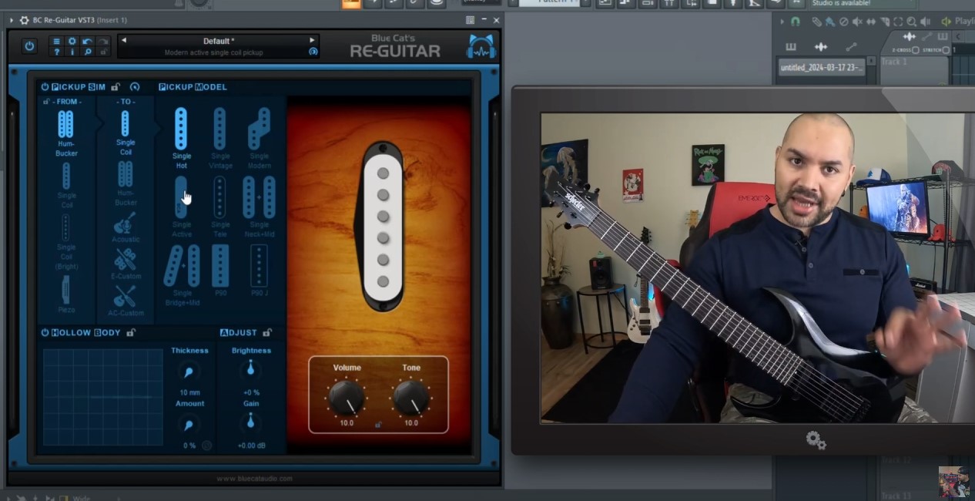Open the preset list icon in title bar

(x=470, y=20)
